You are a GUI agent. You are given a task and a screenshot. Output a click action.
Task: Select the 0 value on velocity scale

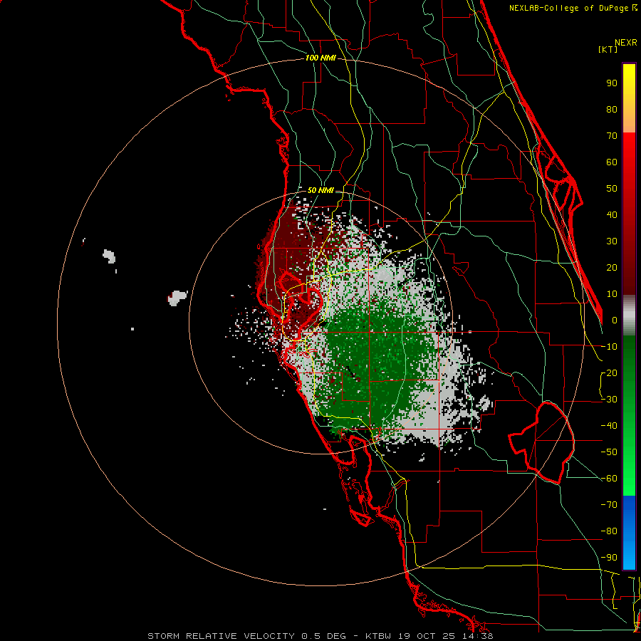(x=615, y=320)
